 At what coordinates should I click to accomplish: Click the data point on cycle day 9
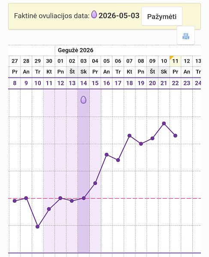point(26,198)
